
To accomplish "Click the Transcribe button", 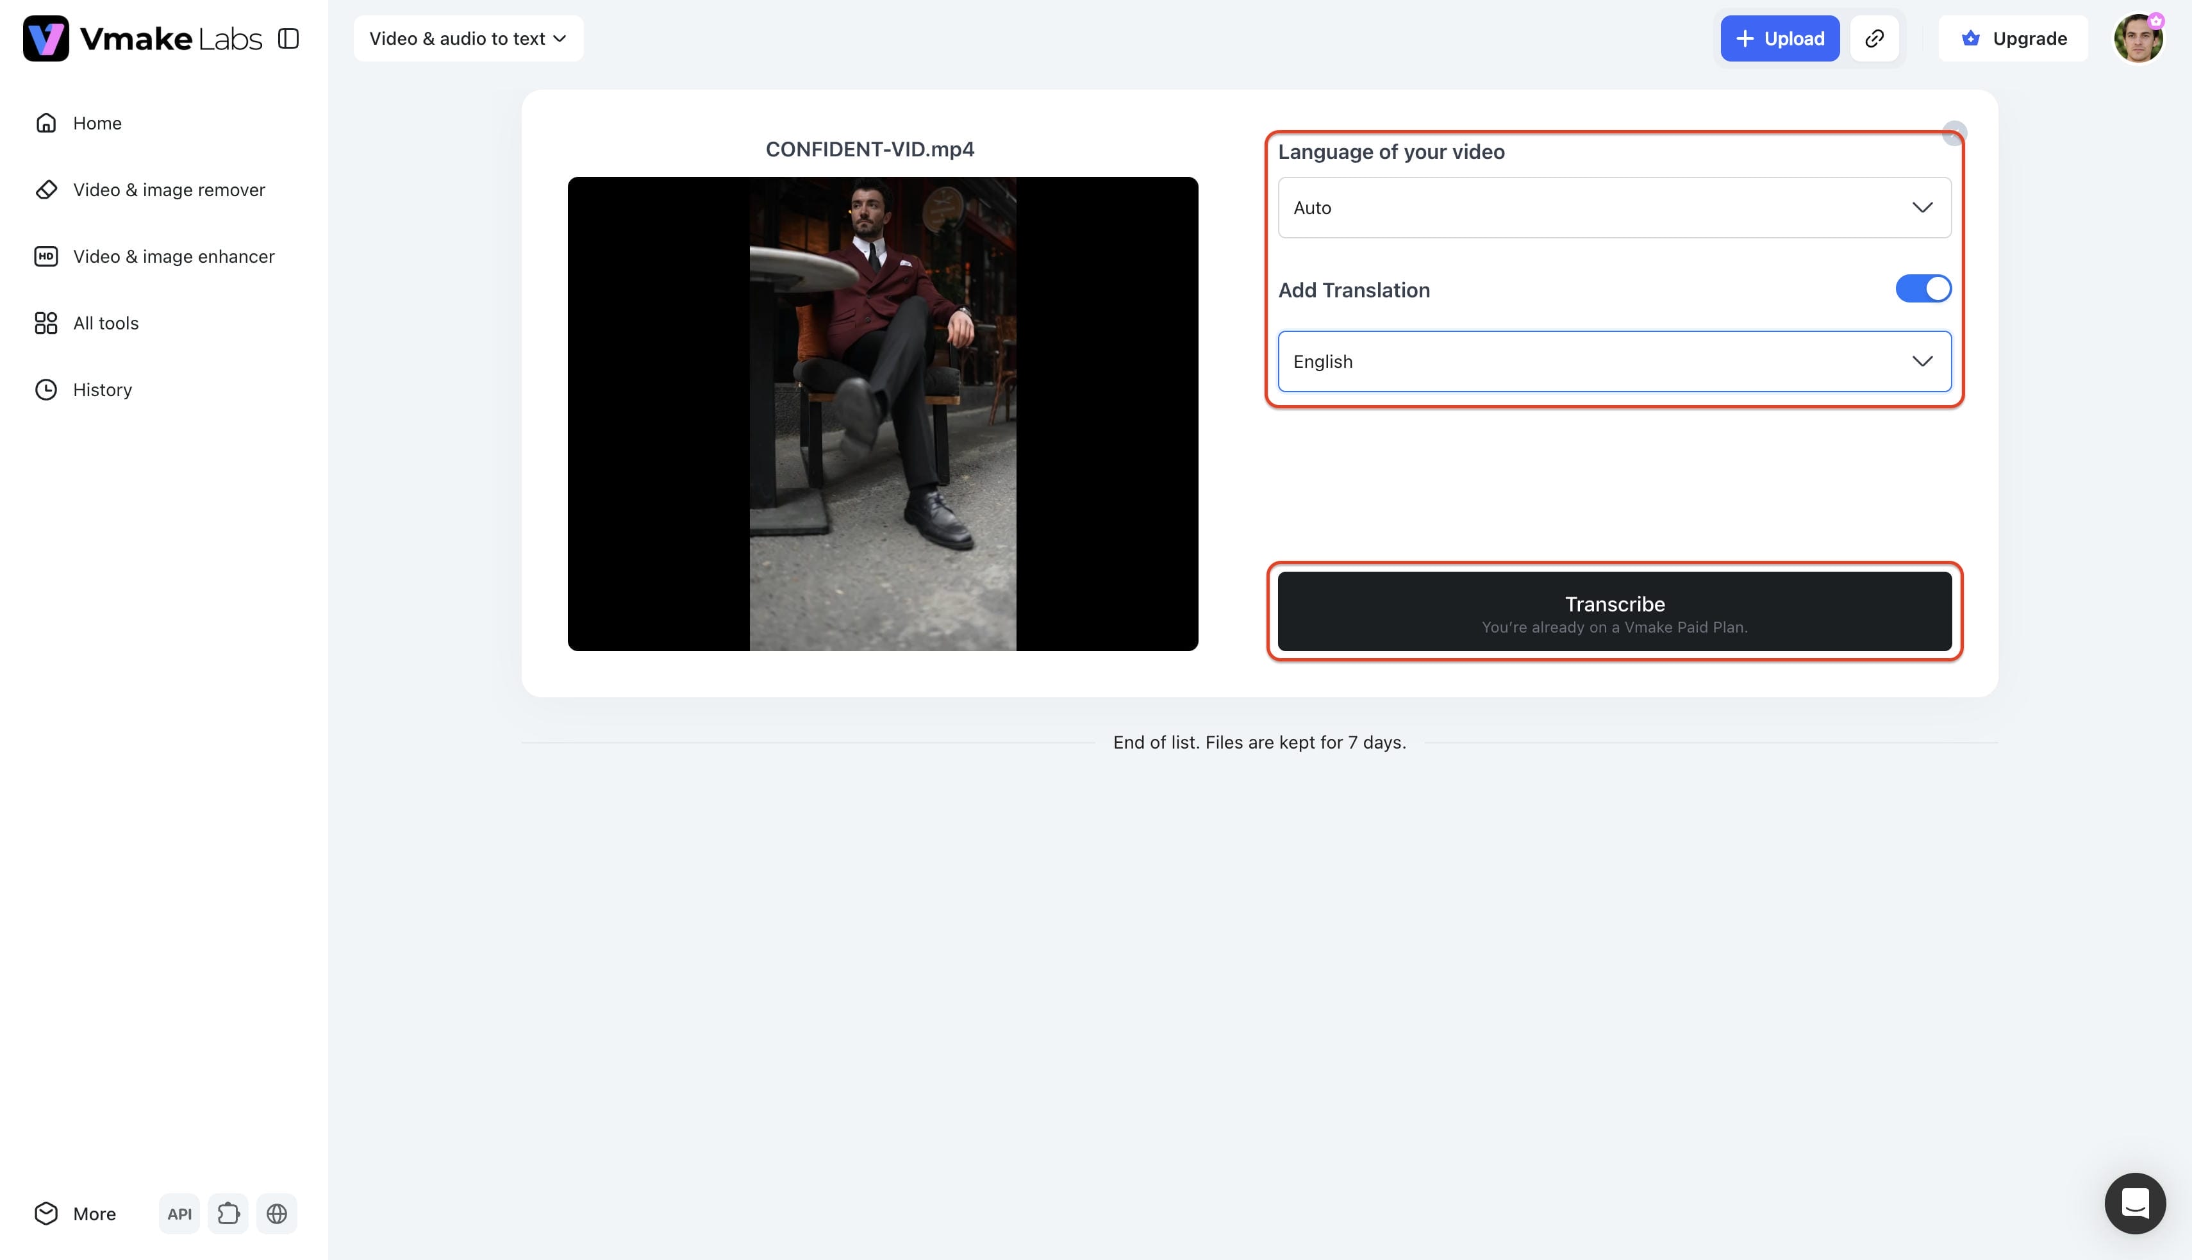I will click(x=1614, y=611).
